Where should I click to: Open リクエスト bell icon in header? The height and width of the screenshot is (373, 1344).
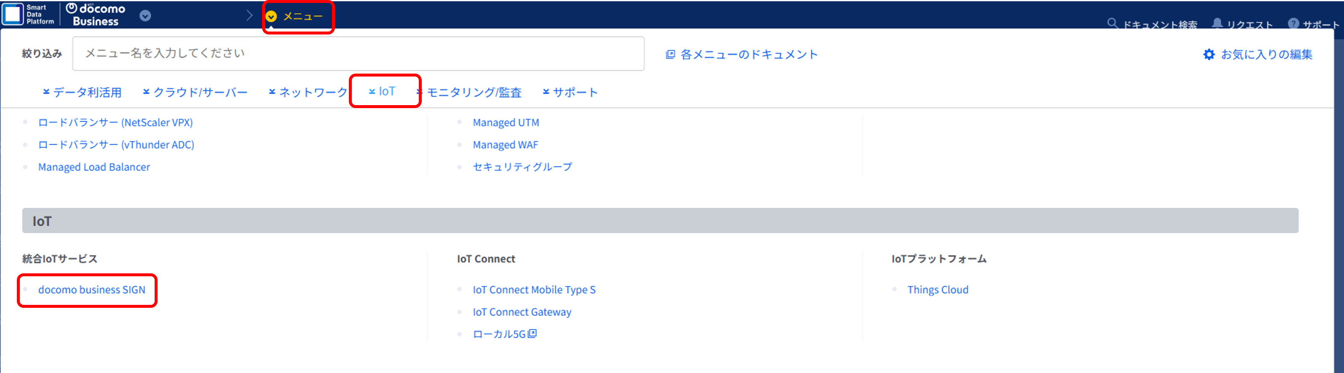[x=1217, y=24]
